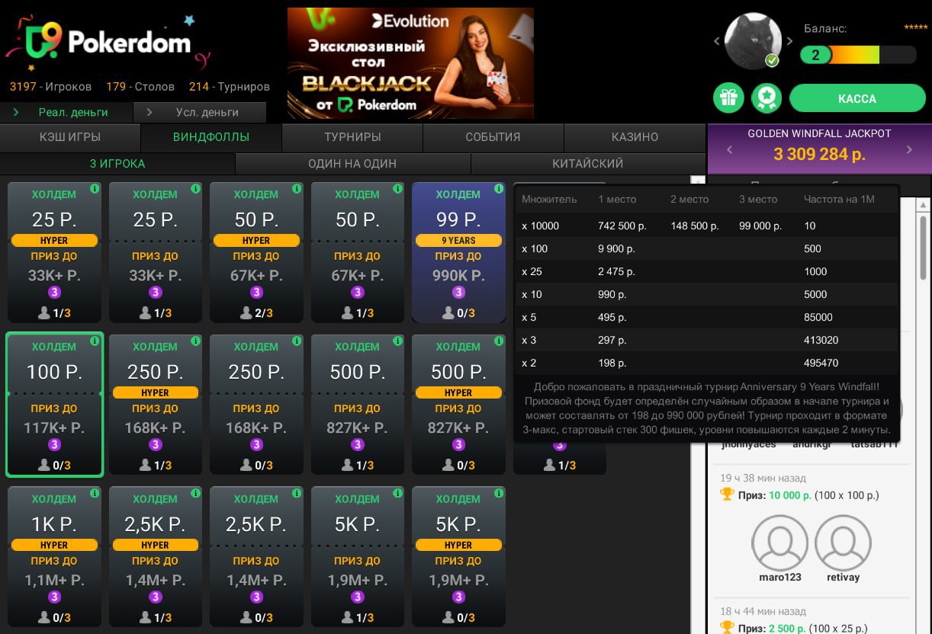The height and width of the screenshot is (634, 932).
Task: Open the gift bonus icon
Action: (x=729, y=98)
